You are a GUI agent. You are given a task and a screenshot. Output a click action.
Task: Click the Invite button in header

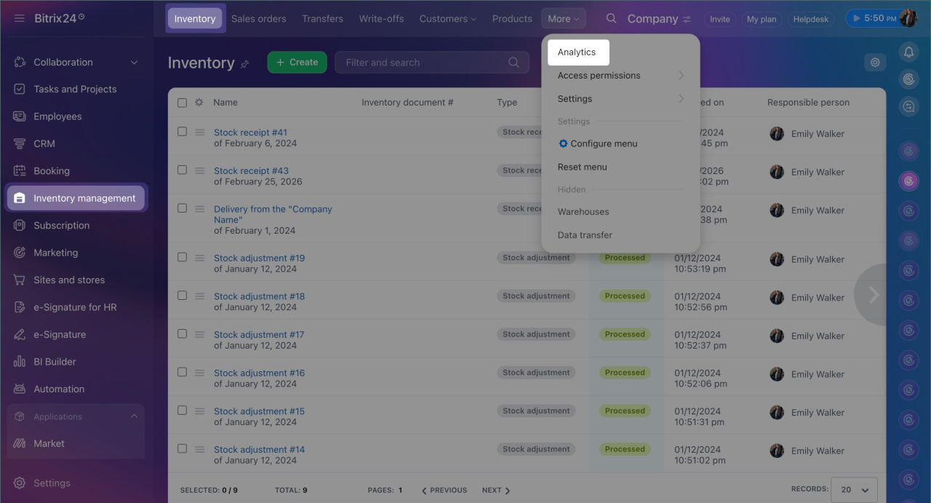pyautogui.click(x=719, y=19)
